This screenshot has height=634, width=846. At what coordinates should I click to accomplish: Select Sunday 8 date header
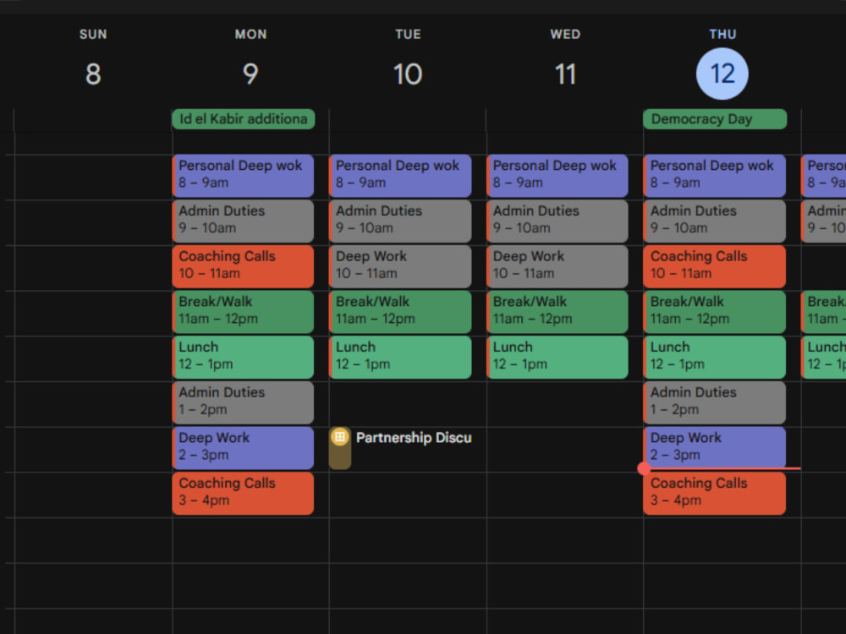(x=93, y=74)
